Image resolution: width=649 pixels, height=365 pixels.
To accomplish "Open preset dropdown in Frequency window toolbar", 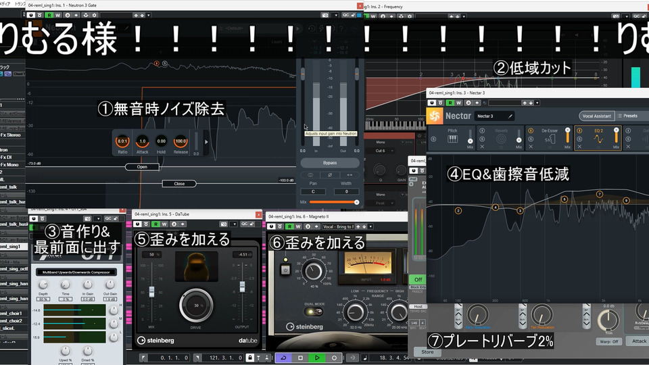I will [x=464, y=16].
